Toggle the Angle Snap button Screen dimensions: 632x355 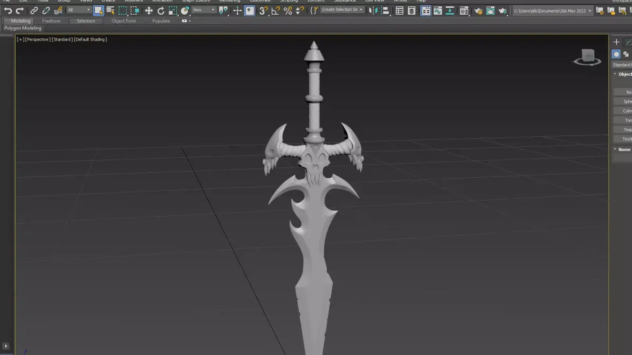(x=275, y=11)
